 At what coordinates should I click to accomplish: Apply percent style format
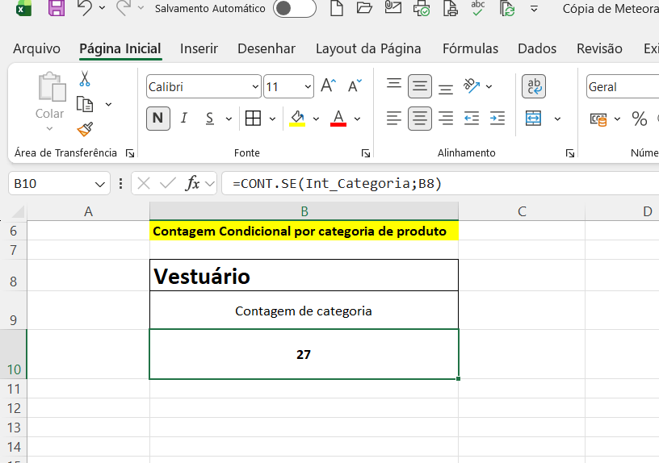[x=640, y=119]
